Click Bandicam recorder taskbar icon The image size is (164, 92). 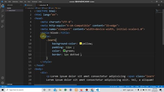click(x=87, y=90)
